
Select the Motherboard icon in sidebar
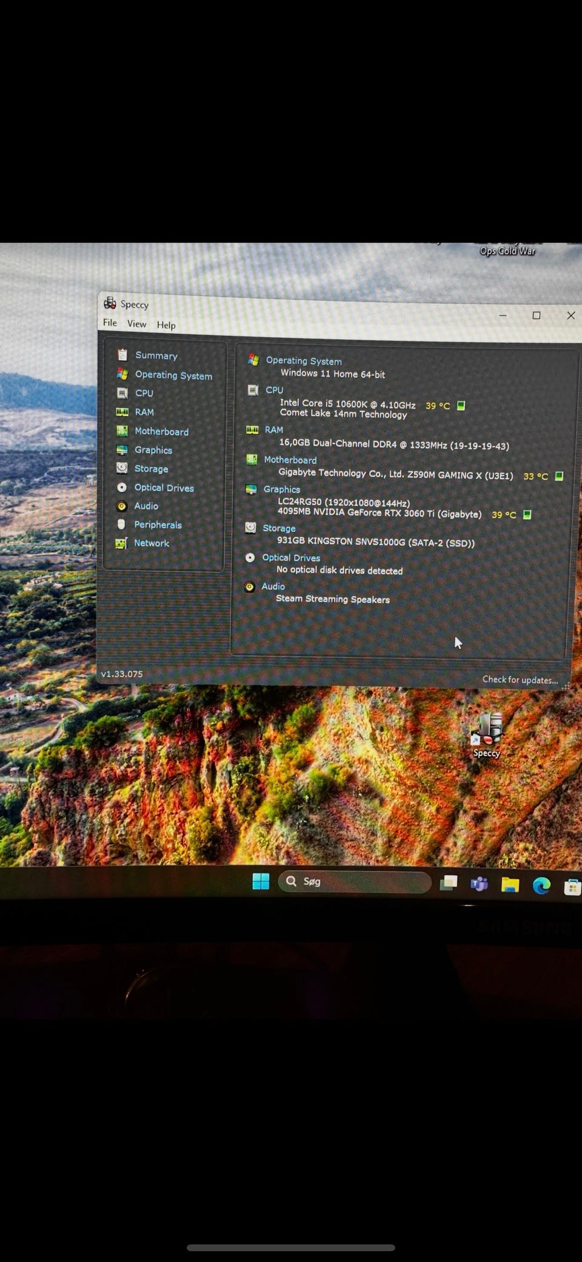click(122, 431)
